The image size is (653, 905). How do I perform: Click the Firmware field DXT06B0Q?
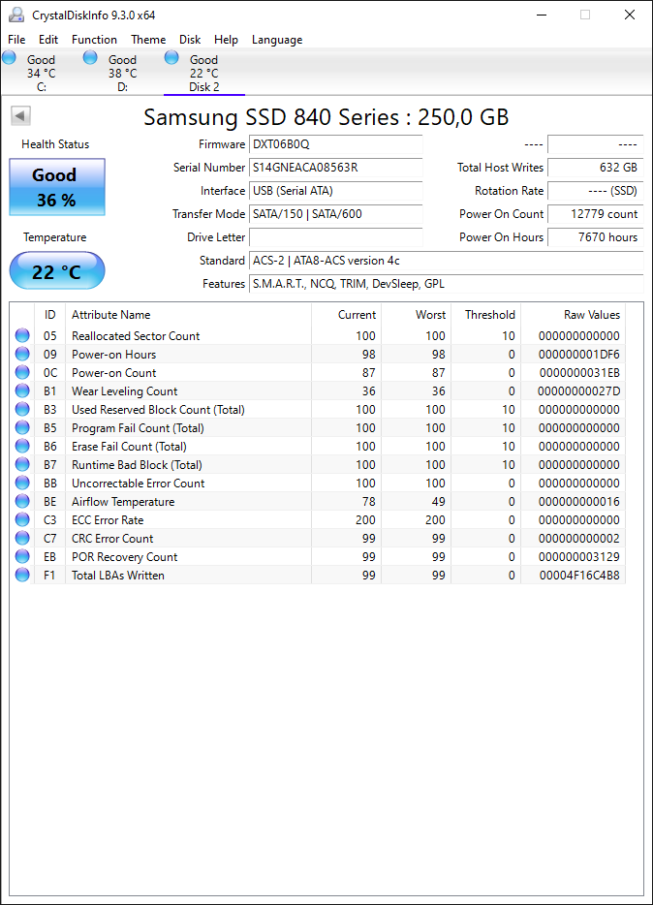point(336,144)
